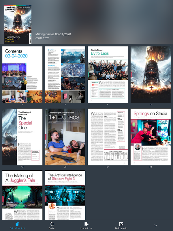
Task: Open page 12 Frostpunk tower artwork thumbnail
Action: [151, 75]
